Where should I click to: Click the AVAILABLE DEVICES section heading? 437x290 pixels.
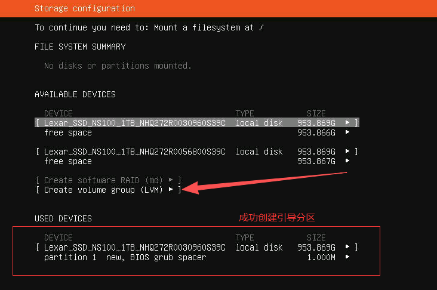tap(75, 94)
